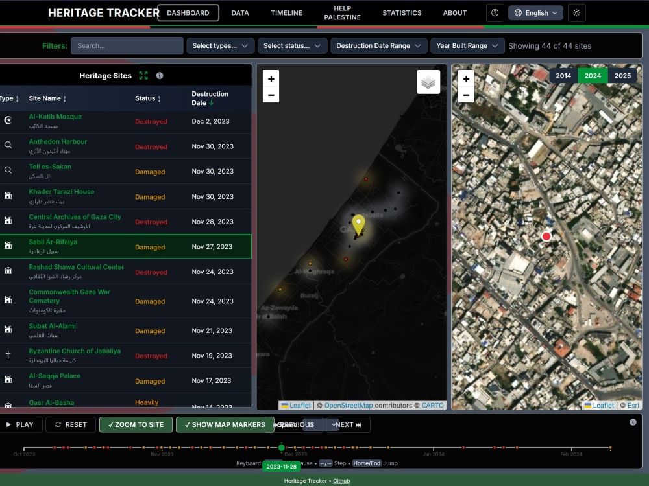This screenshot has width=649, height=486.
Task: Open the English language selector
Action: pos(535,13)
